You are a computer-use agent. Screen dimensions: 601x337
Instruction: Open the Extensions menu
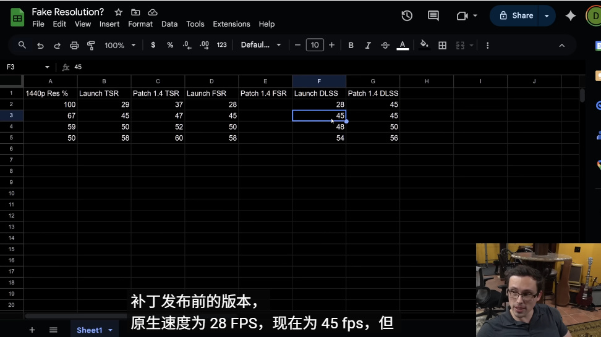pyautogui.click(x=231, y=24)
